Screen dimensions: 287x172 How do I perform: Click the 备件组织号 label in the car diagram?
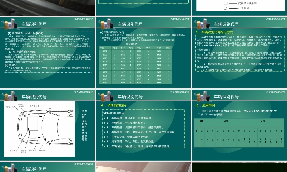coord(34,106)
